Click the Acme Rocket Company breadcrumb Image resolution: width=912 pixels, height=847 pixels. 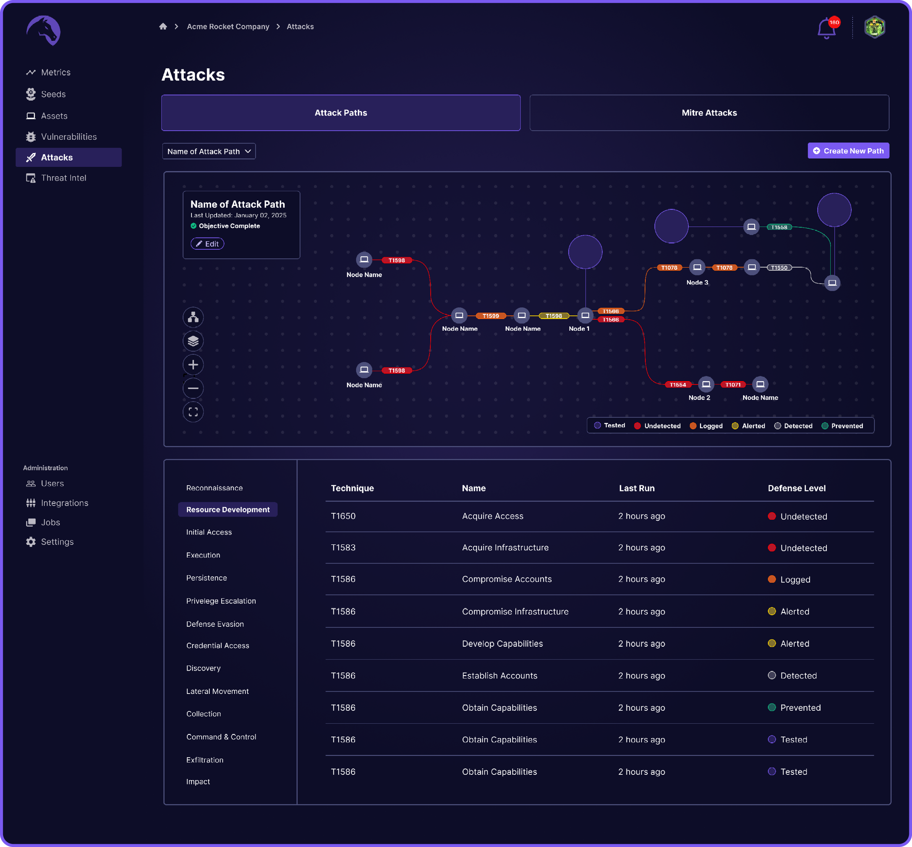point(228,27)
